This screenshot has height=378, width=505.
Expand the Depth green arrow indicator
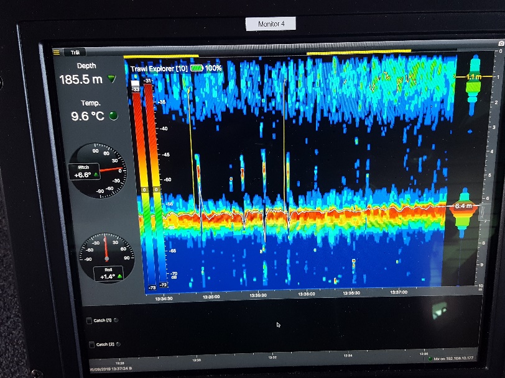(111, 79)
